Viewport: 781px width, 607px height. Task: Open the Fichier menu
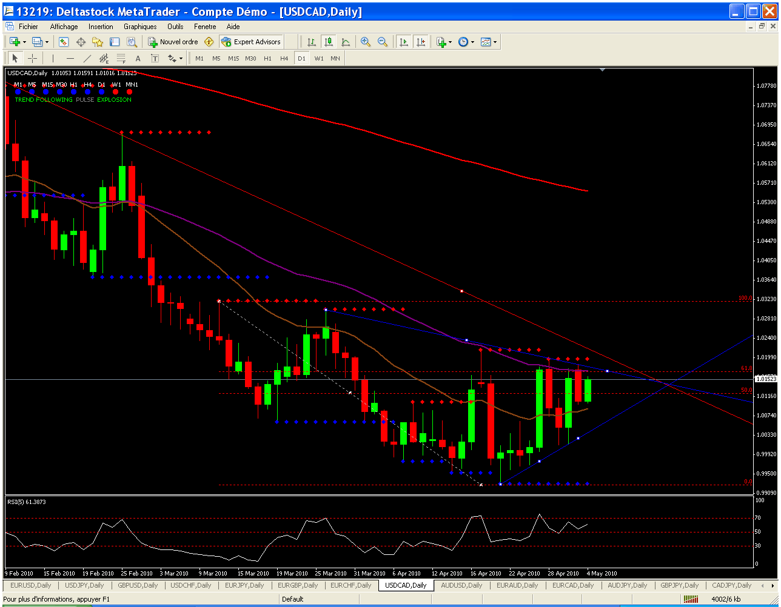pos(28,27)
